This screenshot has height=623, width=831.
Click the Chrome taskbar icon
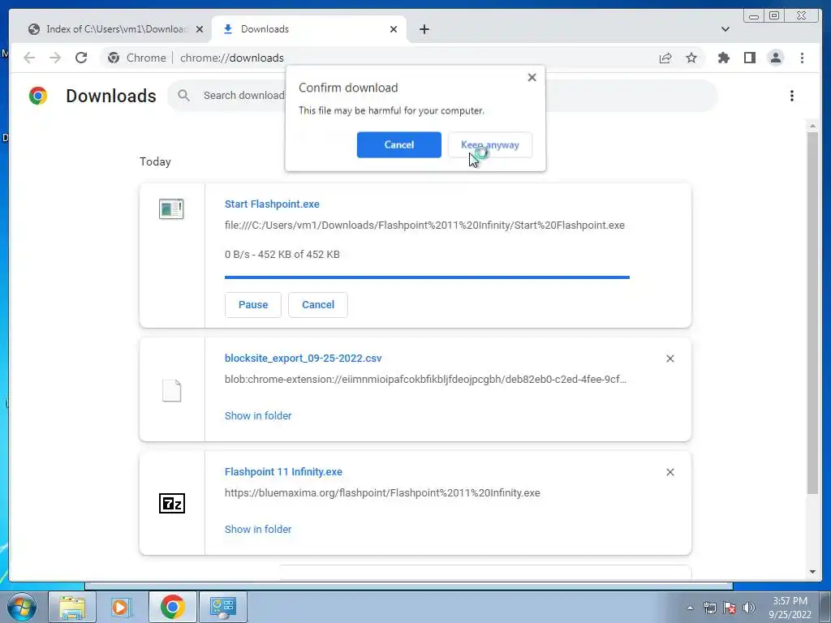pyautogui.click(x=172, y=607)
